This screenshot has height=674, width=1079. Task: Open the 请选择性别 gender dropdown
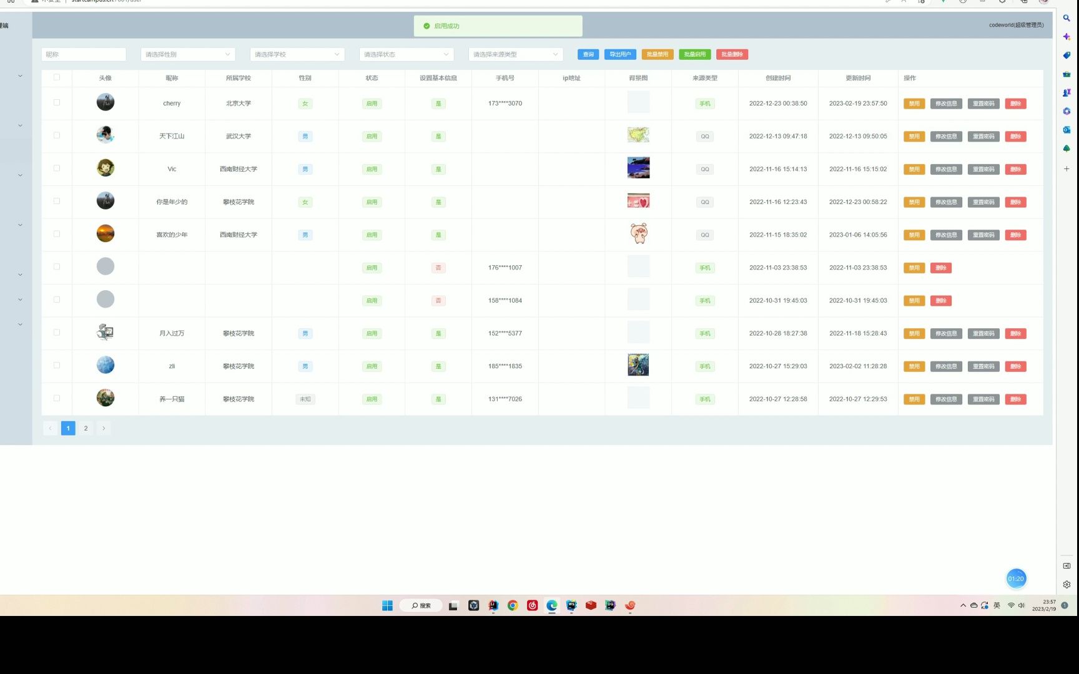(x=188, y=54)
